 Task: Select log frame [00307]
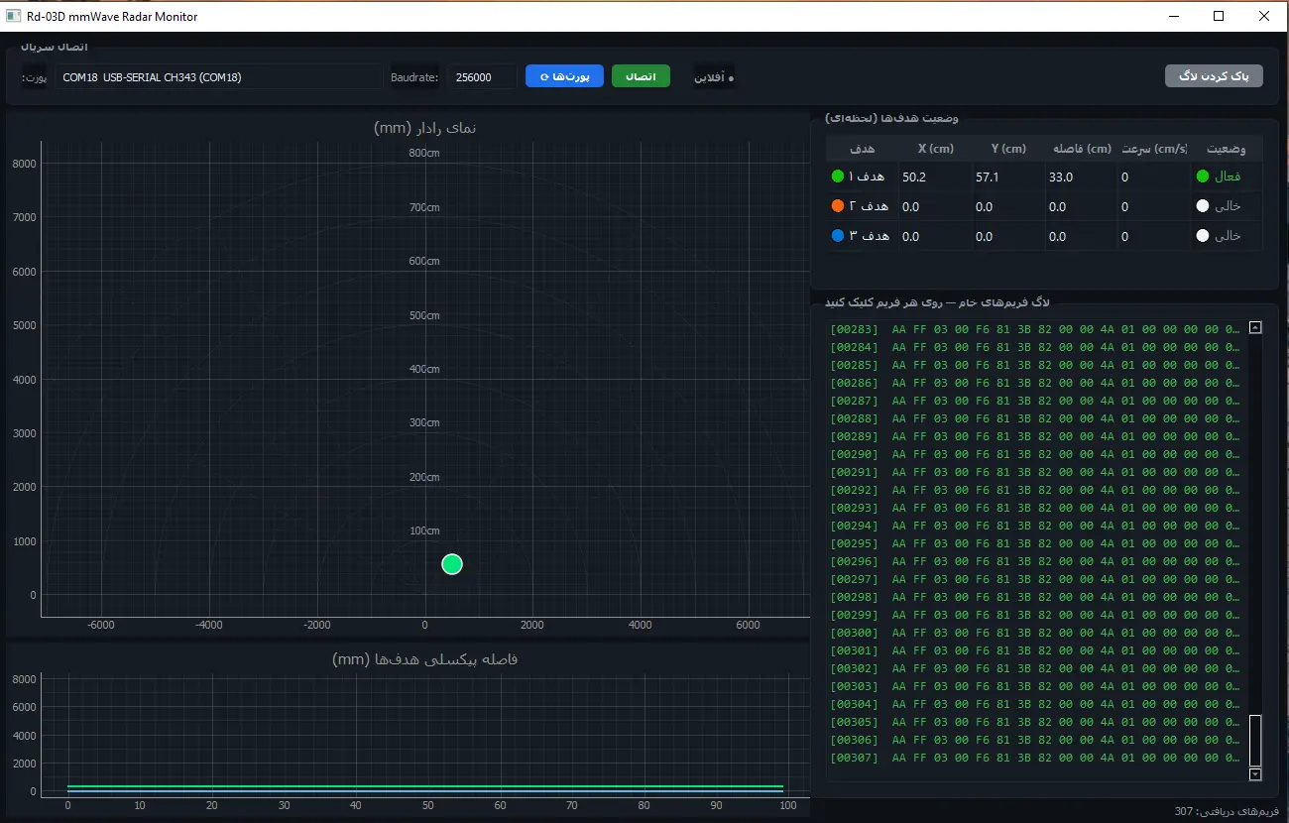coord(1035,758)
